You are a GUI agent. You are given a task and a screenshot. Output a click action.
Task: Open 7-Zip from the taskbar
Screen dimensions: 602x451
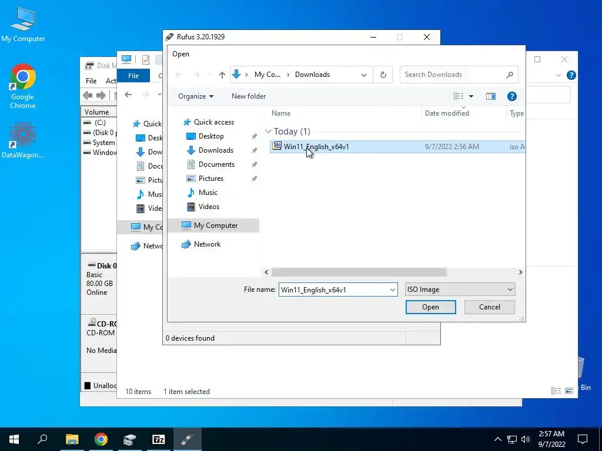(x=159, y=439)
